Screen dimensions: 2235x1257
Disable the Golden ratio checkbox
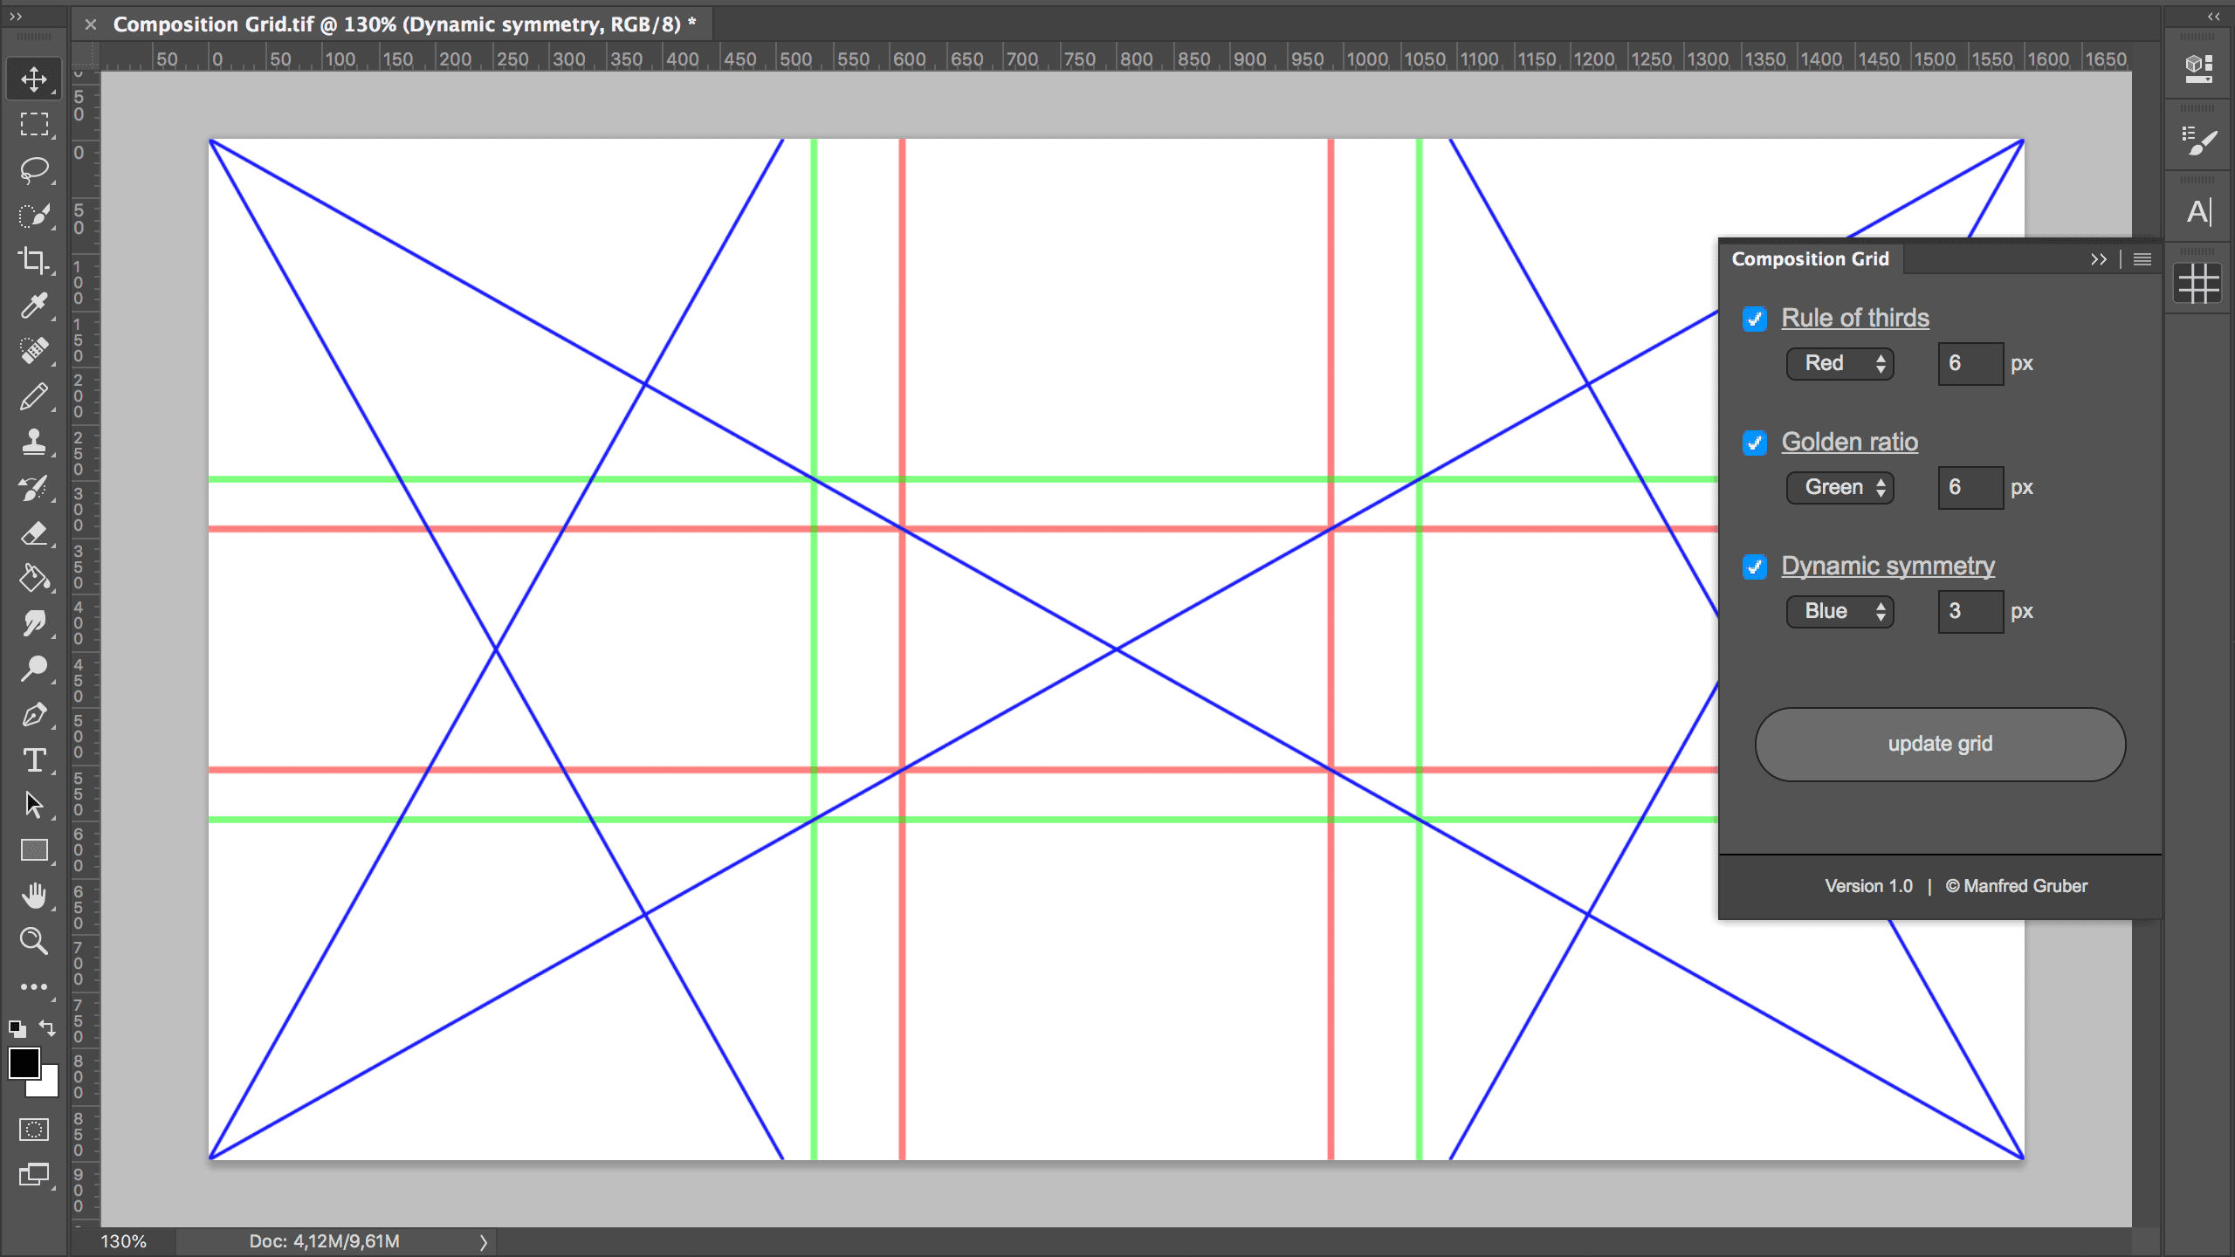pos(1754,443)
